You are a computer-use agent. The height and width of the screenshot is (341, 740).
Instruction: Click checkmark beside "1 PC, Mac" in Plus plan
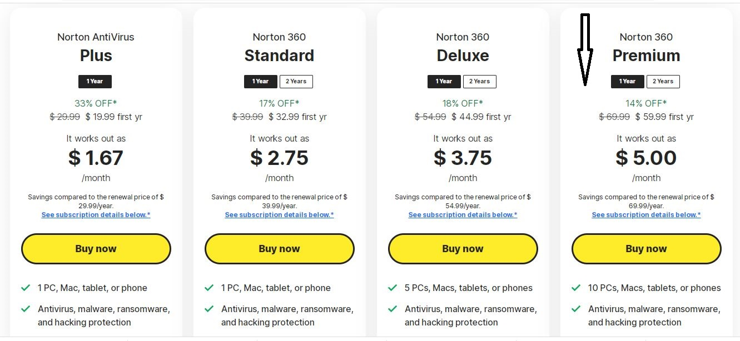coord(26,288)
